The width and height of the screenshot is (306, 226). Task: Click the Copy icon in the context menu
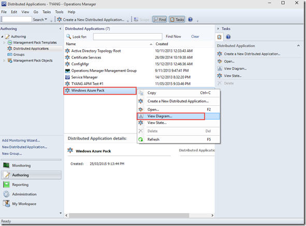(x=141, y=93)
